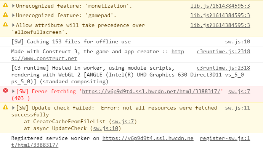Click the red error icon beside 'Error fetching'
The width and height of the screenshot is (263, 151).
[6, 91]
